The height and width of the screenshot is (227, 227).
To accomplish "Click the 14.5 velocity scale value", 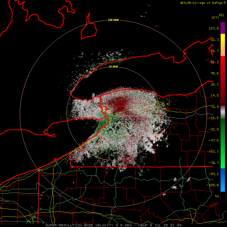I will click(215, 96).
